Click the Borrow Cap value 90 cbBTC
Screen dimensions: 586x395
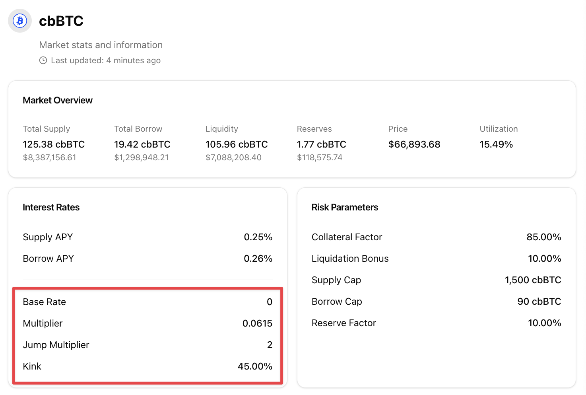click(539, 302)
